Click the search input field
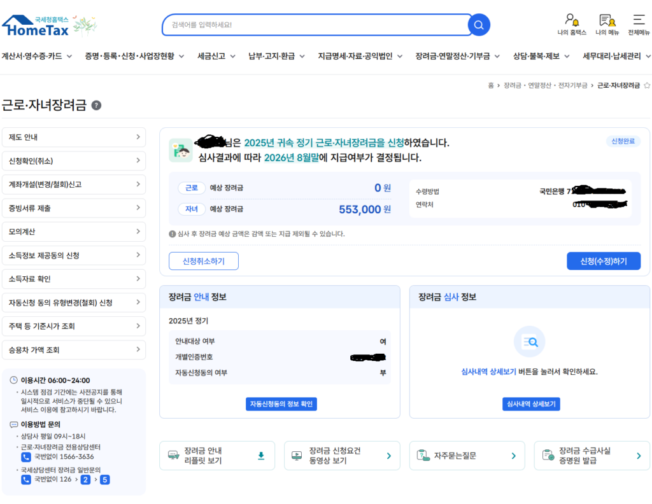 pyautogui.click(x=316, y=25)
